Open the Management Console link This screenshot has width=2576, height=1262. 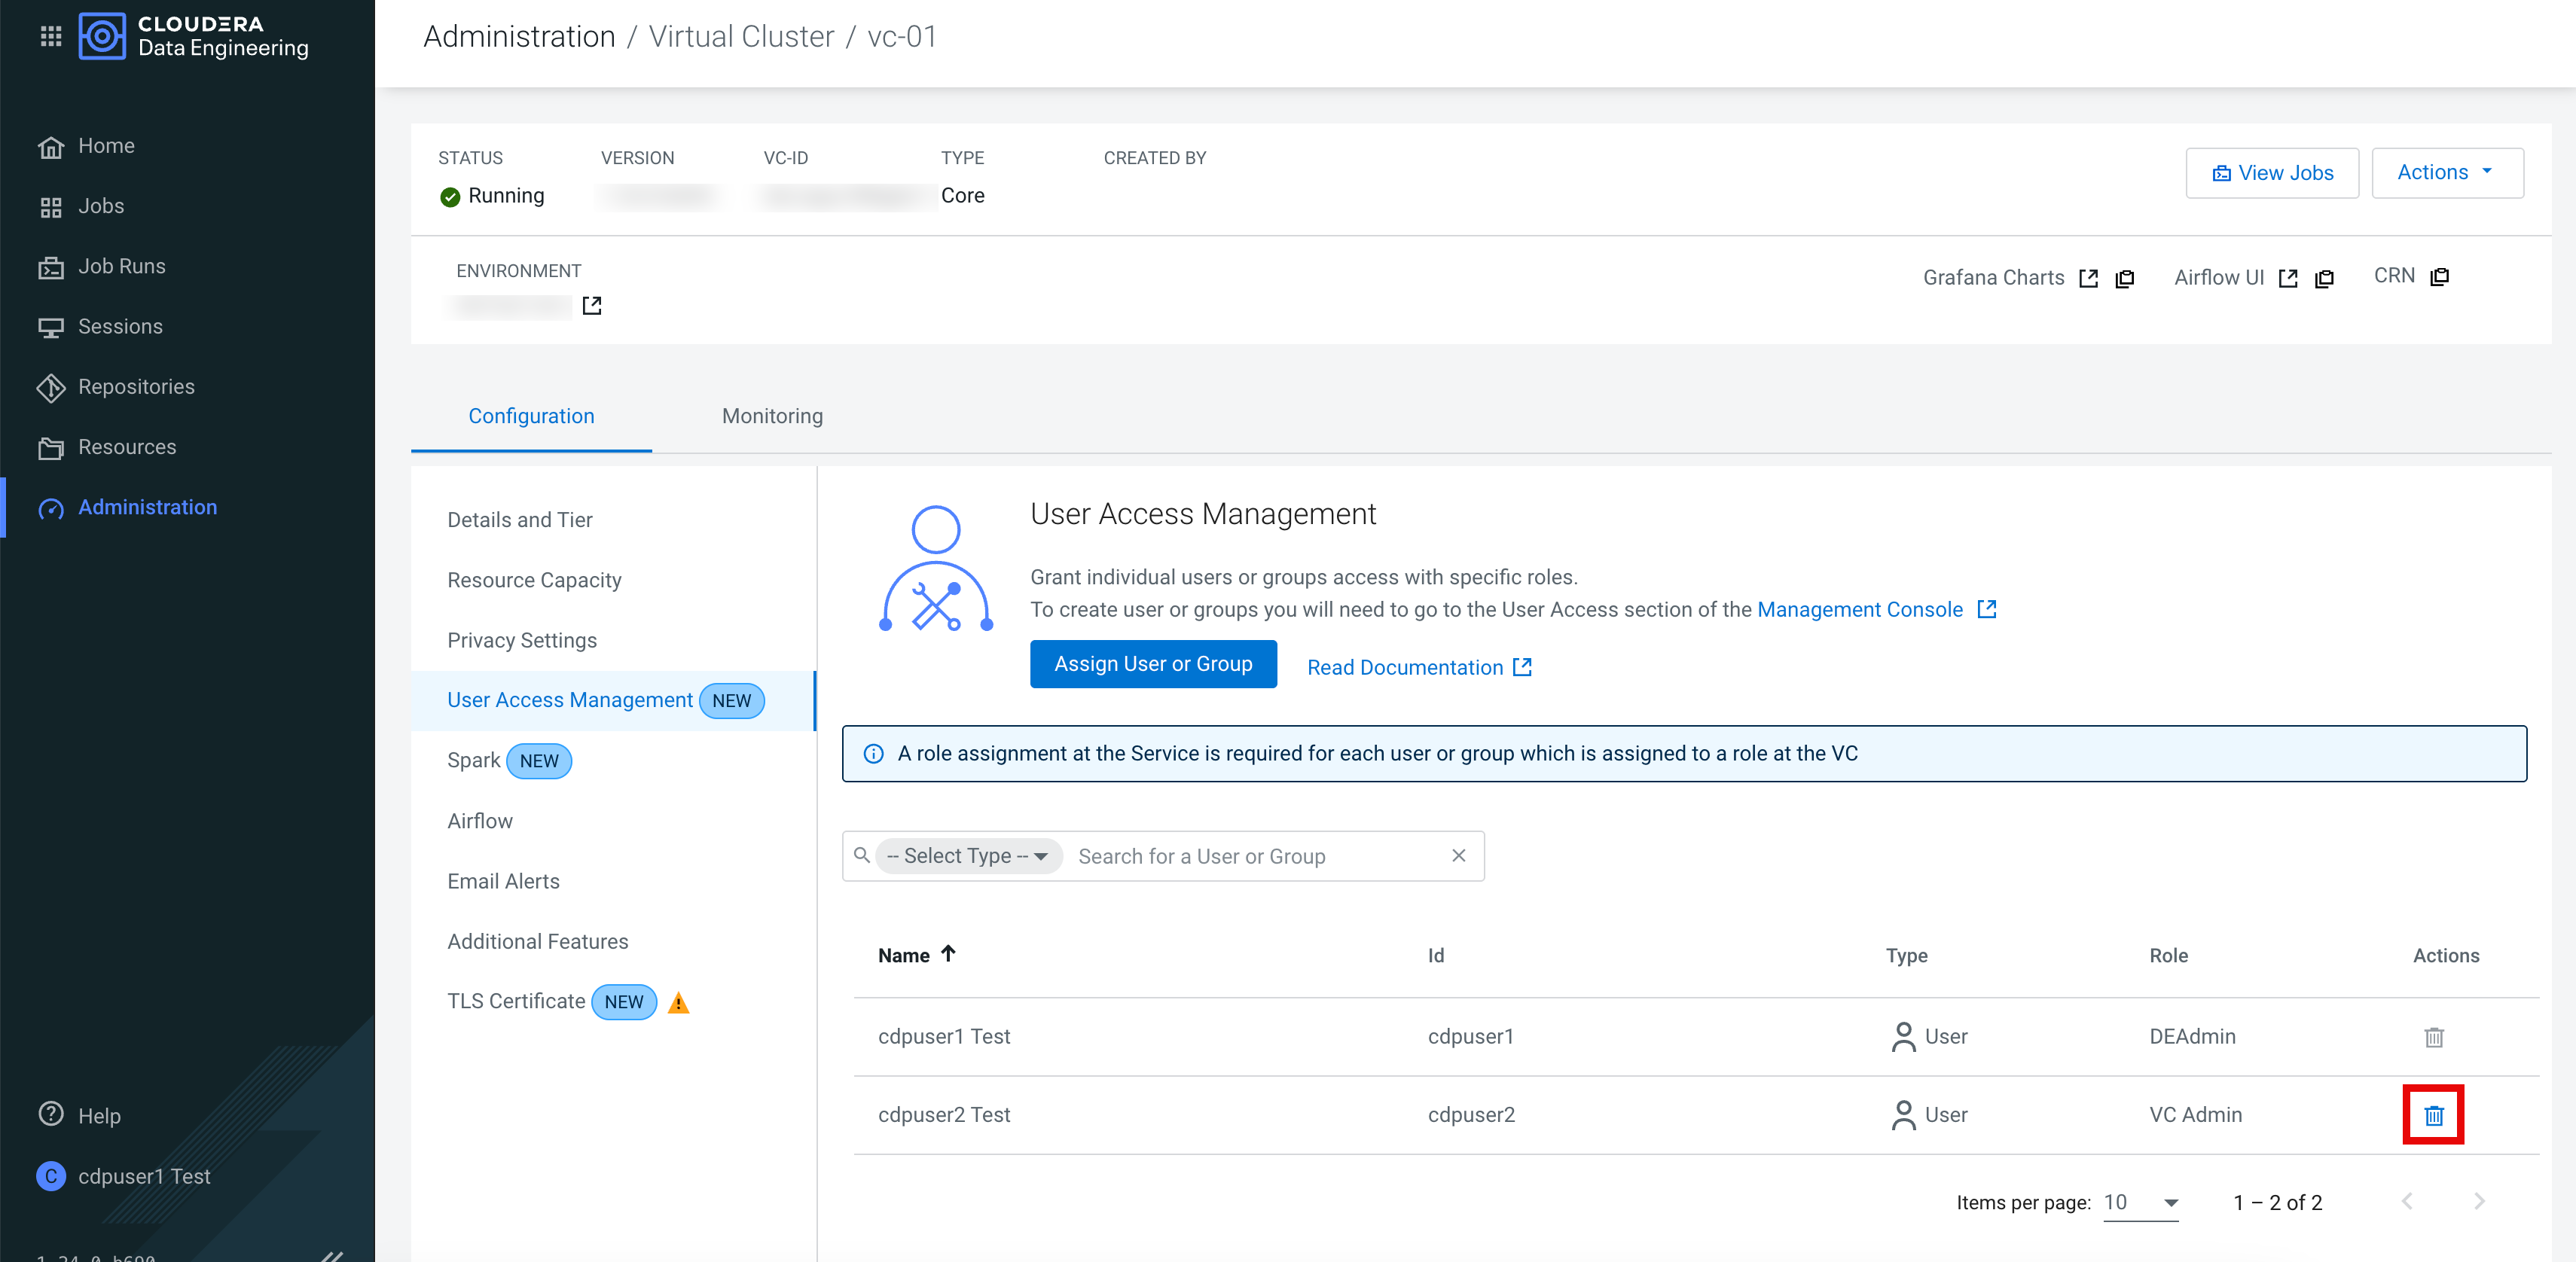coord(1860,609)
